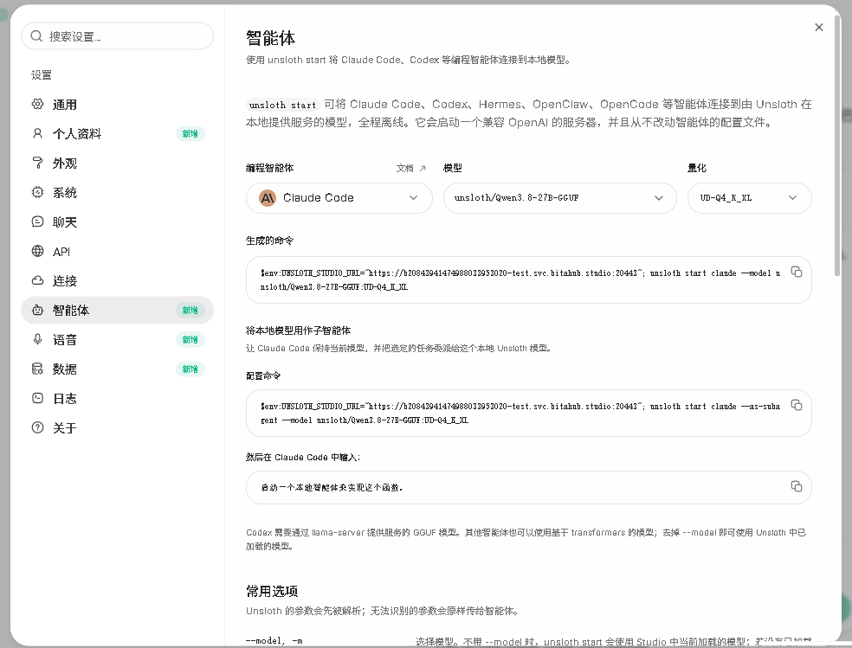Open the 数据 settings section

(117, 369)
